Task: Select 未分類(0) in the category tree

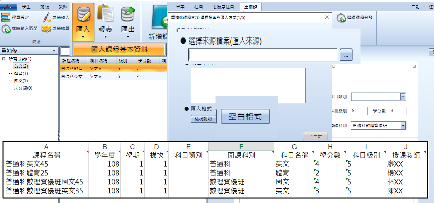Action: coord(23,88)
